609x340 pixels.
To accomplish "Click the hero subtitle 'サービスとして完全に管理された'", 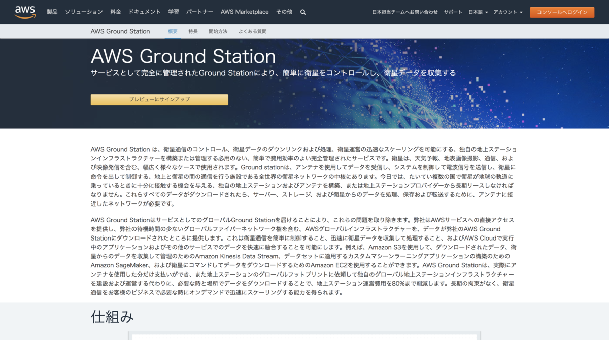I will pyautogui.click(x=273, y=73).
